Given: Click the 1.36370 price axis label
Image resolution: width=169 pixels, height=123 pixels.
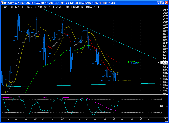Looking at the screenshot, I should pyautogui.click(x=164, y=37).
